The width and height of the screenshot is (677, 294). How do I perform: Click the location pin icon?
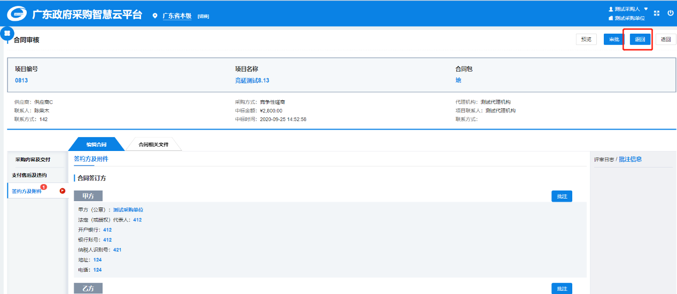click(155, 16)
